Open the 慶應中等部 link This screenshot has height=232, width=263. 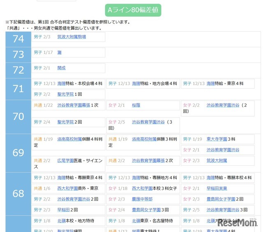[x=142, y=199]
